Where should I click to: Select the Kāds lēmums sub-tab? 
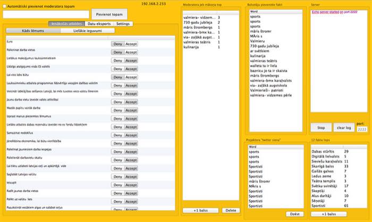click(x=33, y=31)
